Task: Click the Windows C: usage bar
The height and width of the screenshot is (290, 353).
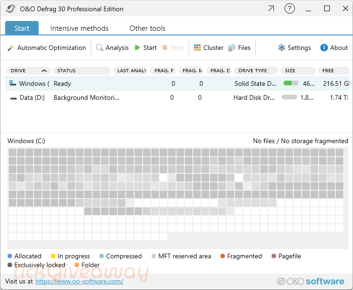Action: [291, 83]
